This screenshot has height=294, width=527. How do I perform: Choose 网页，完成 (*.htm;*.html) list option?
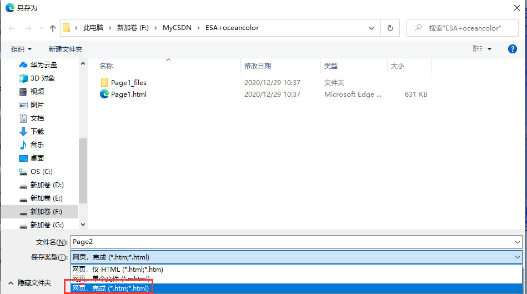coord(297,288)
